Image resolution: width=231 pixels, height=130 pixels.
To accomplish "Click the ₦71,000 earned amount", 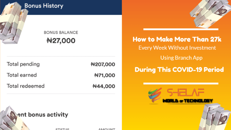I will 104,75.
